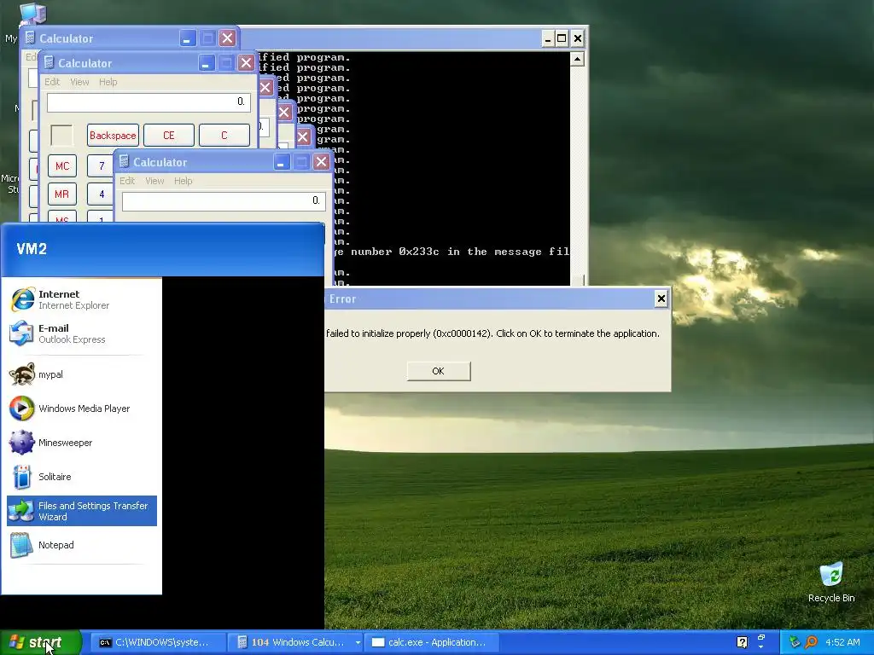Click the CE calculator button
874x655 pixels.
pos(169,136)
